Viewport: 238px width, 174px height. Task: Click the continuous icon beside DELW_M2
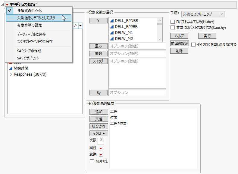(112, 39)
